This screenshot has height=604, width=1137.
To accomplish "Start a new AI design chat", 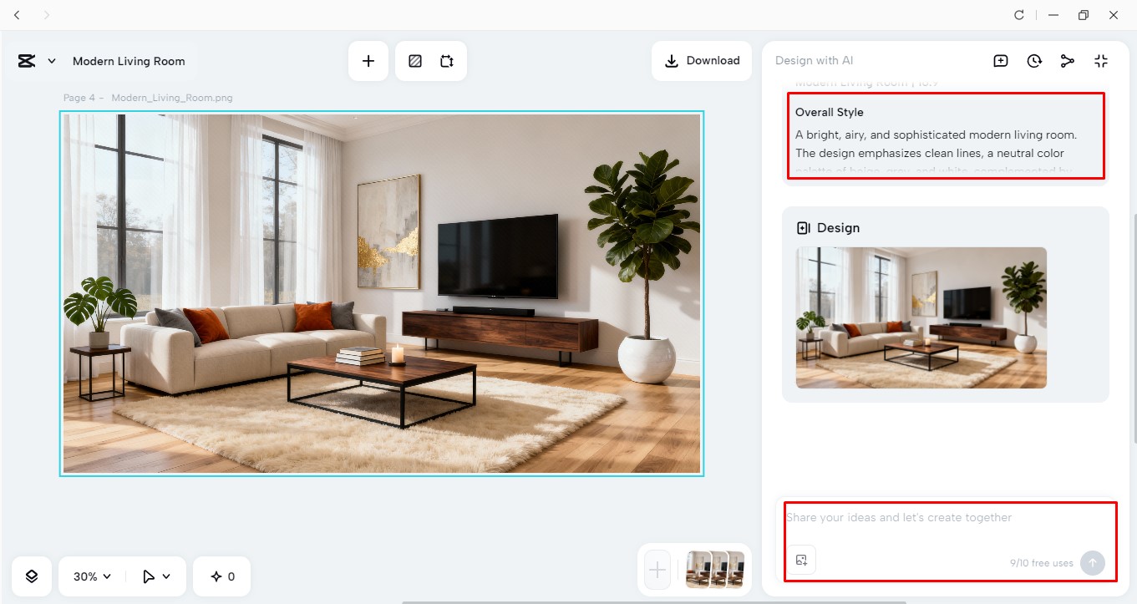I will pos(1000,60).
